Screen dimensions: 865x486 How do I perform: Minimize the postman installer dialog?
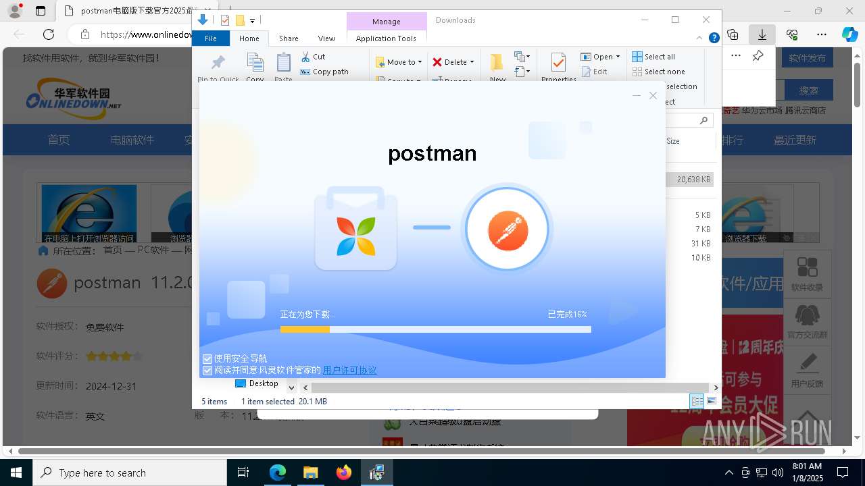[636, 96]
